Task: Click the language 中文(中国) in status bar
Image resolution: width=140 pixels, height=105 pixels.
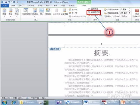Action: (35, 98)
